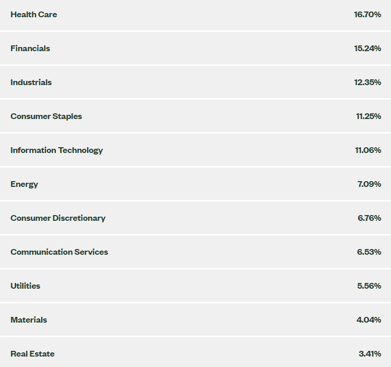Click the Communication Services label
Image resolution: width=391 pixels, height=367 pixels.
click(x=59, y=252)
